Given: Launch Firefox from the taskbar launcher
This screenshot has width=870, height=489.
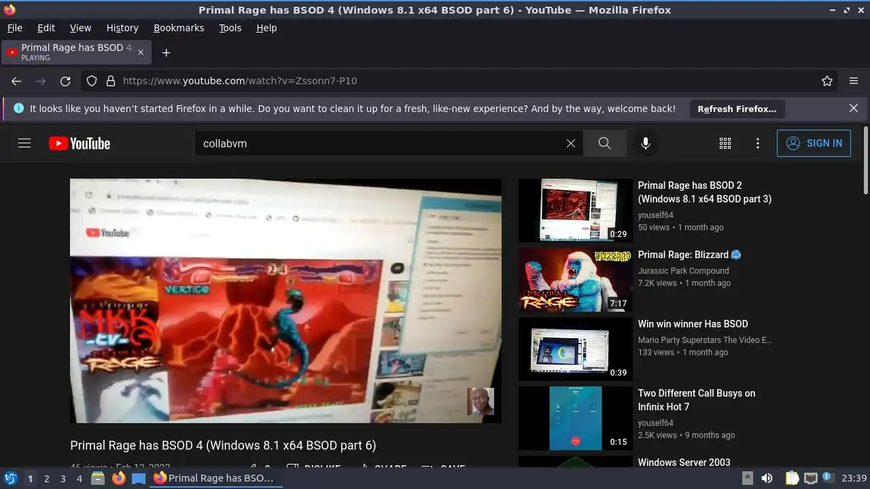Looking at the screenshot, I should click(118, 478).
